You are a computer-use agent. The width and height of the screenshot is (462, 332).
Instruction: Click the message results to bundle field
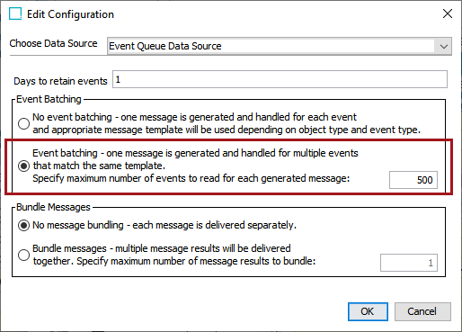pyautogui.click(x=409, y=263)
